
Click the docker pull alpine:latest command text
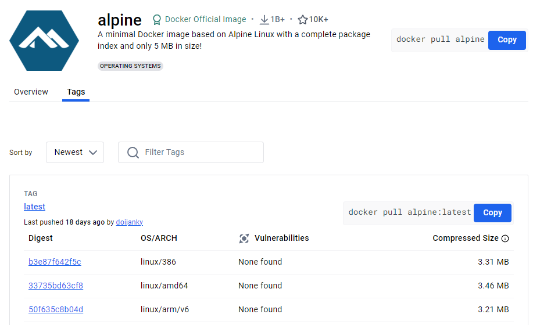pyautogui.click(x=410, y=212)
